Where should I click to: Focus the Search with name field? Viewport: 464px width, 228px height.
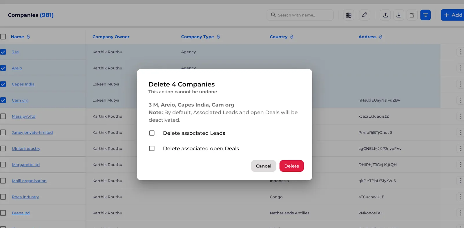[300, 15]
